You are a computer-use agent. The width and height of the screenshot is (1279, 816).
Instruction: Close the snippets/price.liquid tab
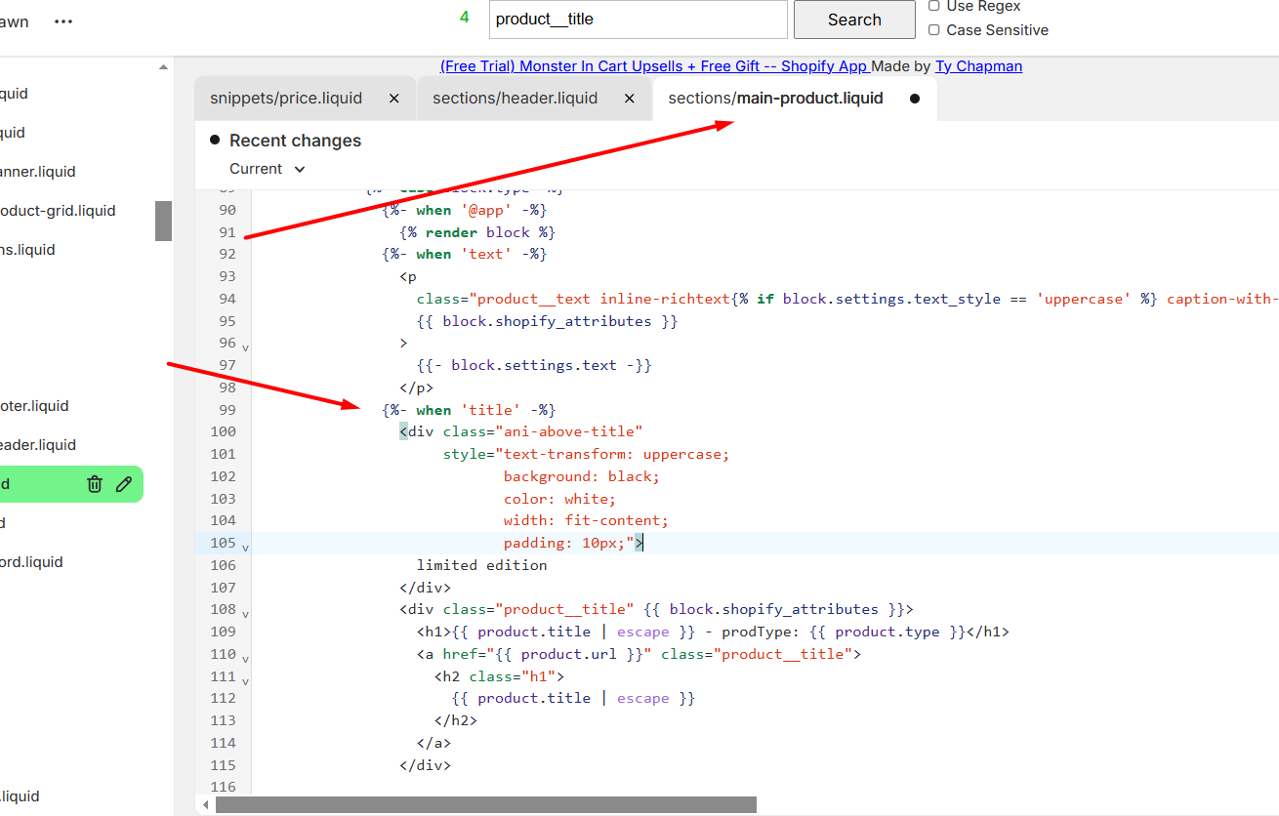[x=394, y=99]
